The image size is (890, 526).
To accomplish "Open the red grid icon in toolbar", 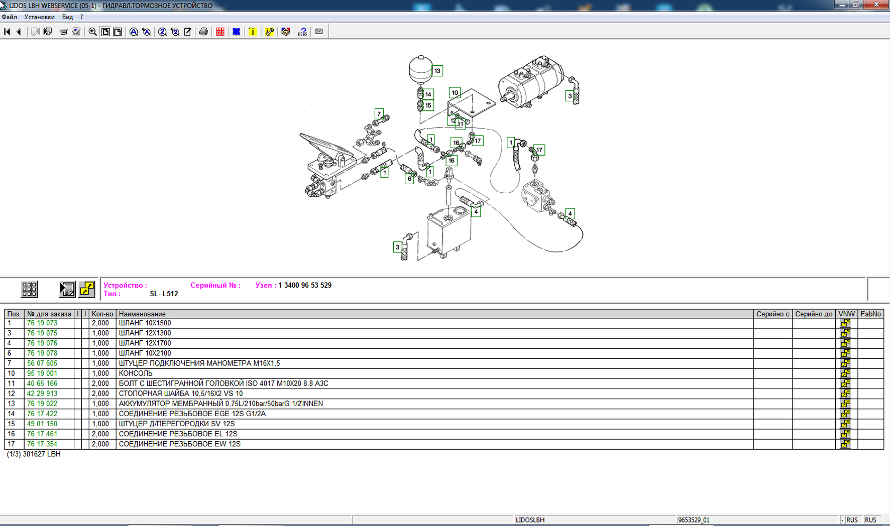I will click(220, 32).
